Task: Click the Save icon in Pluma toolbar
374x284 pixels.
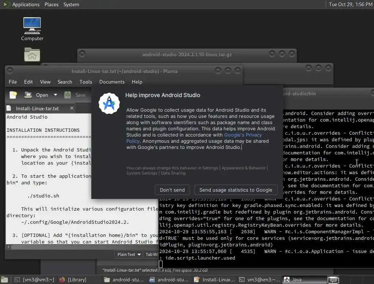Action: 68,95
